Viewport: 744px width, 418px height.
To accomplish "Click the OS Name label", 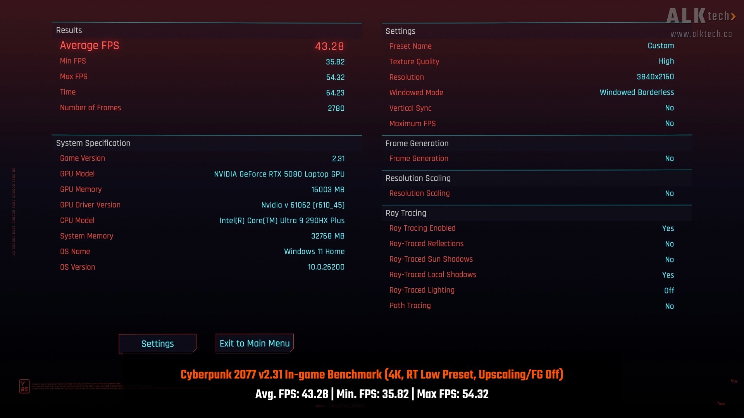I will pos(75,252).
